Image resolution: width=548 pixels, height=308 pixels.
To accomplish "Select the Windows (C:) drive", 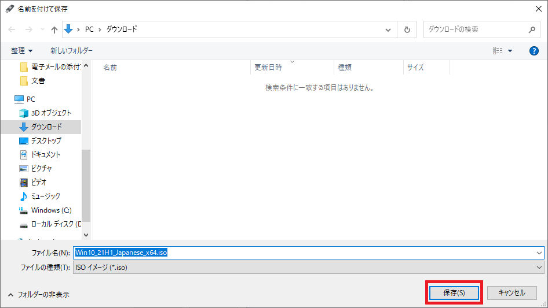I will (x=51, y=210).
